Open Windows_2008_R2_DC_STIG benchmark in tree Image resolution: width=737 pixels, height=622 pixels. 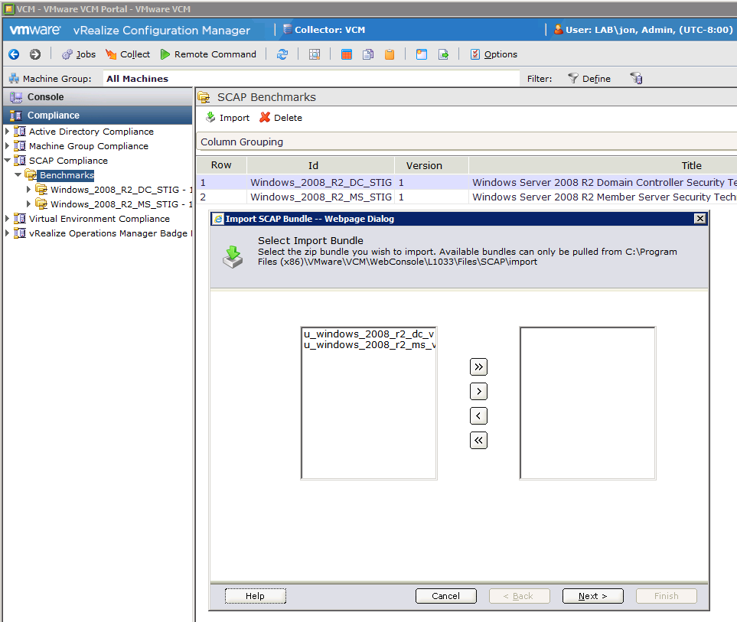121,190
